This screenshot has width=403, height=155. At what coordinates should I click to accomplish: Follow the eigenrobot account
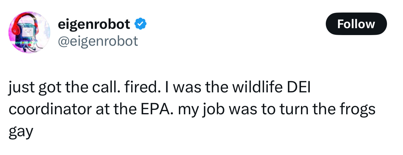click(x=356, y=24)
